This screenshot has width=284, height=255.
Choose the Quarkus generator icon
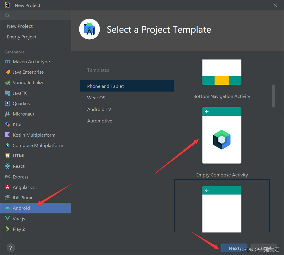8,103
